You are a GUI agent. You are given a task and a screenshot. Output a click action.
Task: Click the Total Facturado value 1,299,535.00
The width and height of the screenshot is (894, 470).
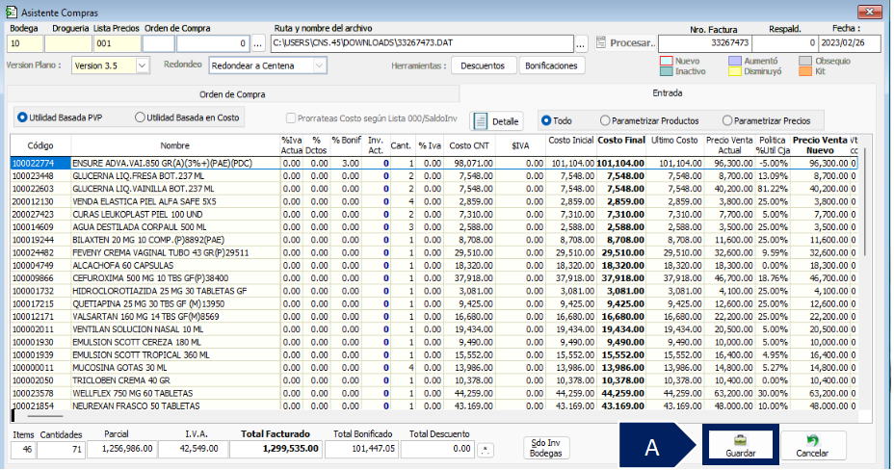click(276, 449)
